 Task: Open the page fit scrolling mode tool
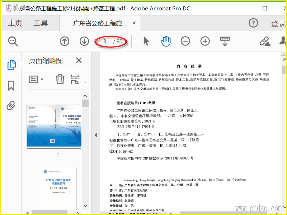pyautogui.click(x=225, y=41)
